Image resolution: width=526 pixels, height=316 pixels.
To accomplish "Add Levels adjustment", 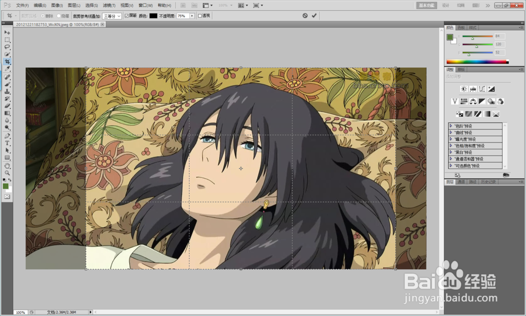I will (473, 89).
